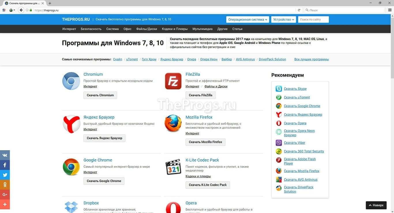Open the Кодеки и Плееры menu item
Viewport: 394px width, 213px height.
[175, 29]
